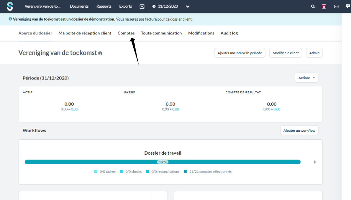Open the workflow chart icon in top bar
Screen dimensions: 351x200
[142, 7]
